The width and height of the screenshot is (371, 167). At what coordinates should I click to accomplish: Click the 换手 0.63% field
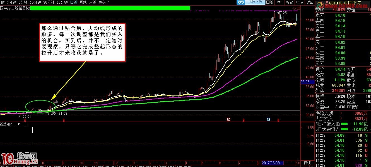coord(330,96)
